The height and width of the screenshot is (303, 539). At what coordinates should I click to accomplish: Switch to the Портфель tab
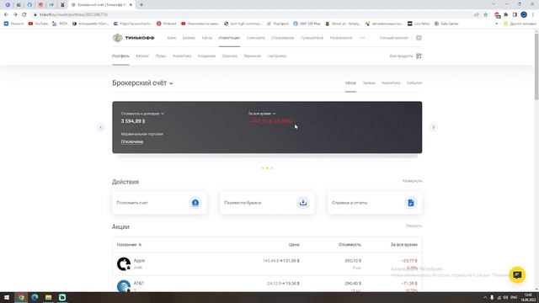click(120, 56)
